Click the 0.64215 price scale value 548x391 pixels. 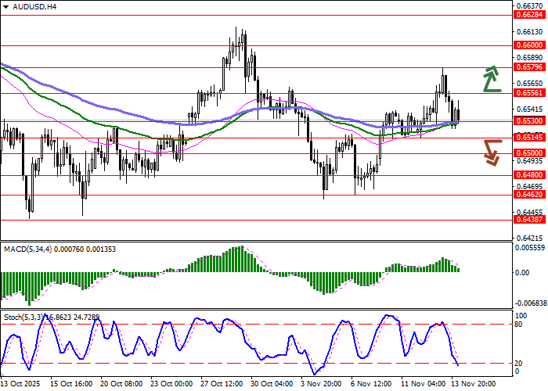pos(530,238)
